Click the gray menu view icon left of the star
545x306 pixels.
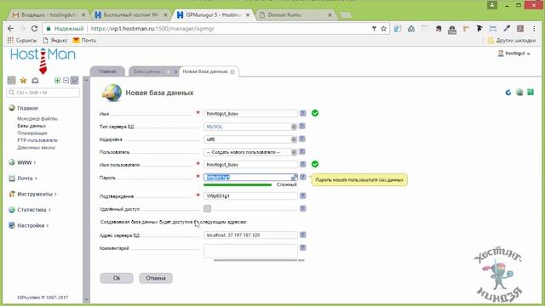pos(11,81)
